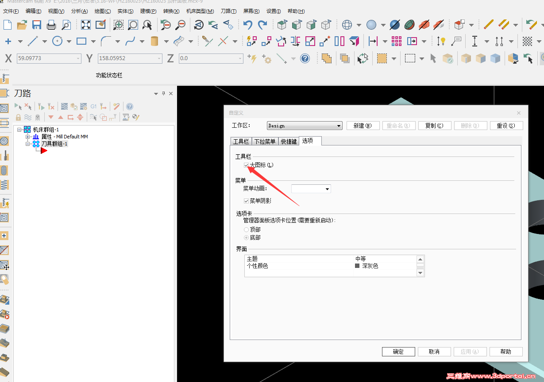Switch to the 快捷键 tab
Screen dimensions: 544x382
(x=289, y=141)
